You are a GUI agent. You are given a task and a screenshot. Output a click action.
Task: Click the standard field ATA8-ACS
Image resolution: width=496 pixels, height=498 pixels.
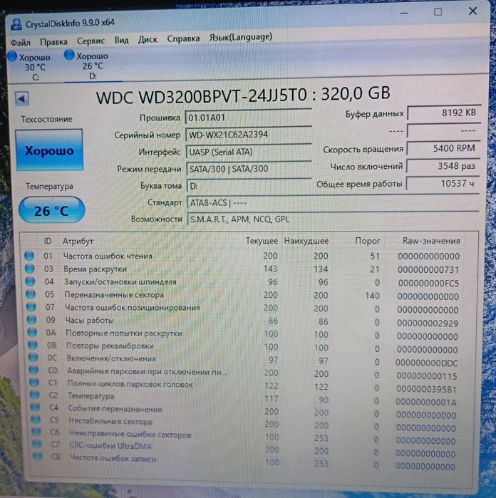(333, 202)
